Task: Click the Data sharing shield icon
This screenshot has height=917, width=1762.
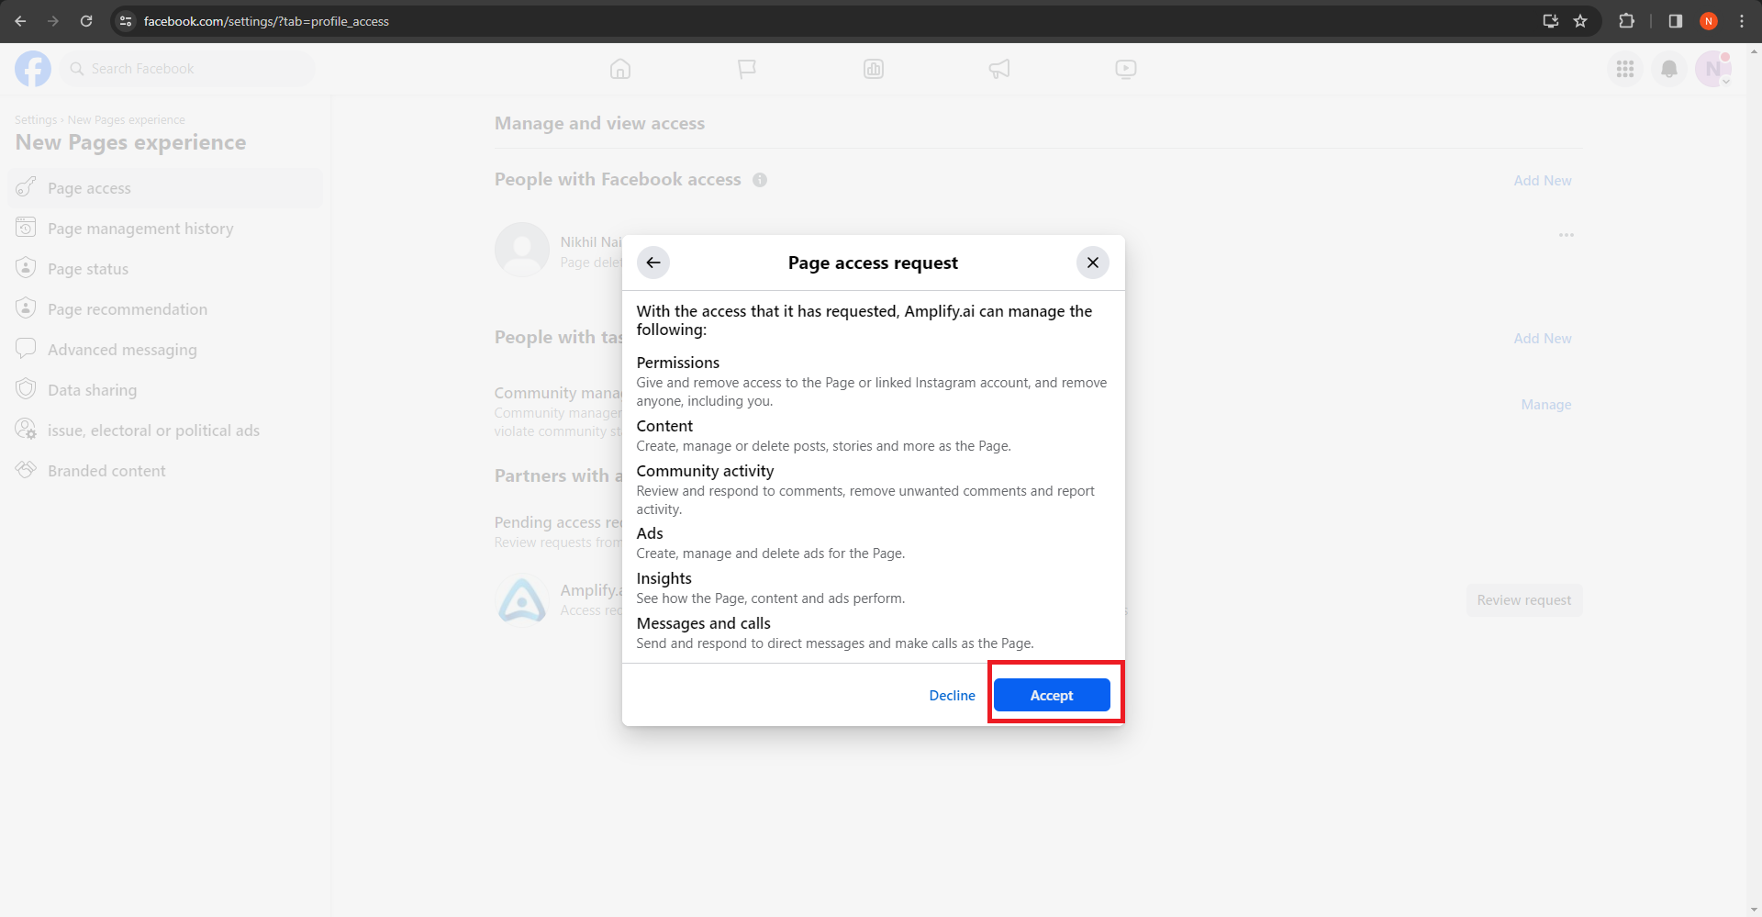Action: [26, 389]
